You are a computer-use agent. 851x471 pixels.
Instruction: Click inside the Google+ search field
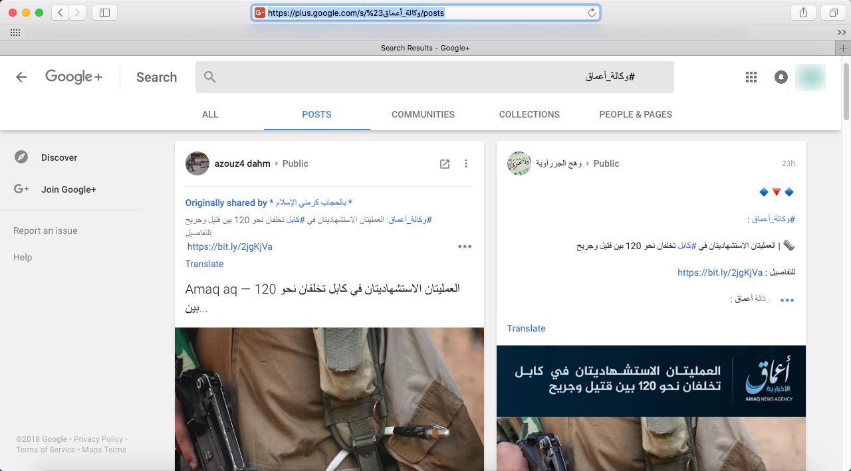point(432,77)
